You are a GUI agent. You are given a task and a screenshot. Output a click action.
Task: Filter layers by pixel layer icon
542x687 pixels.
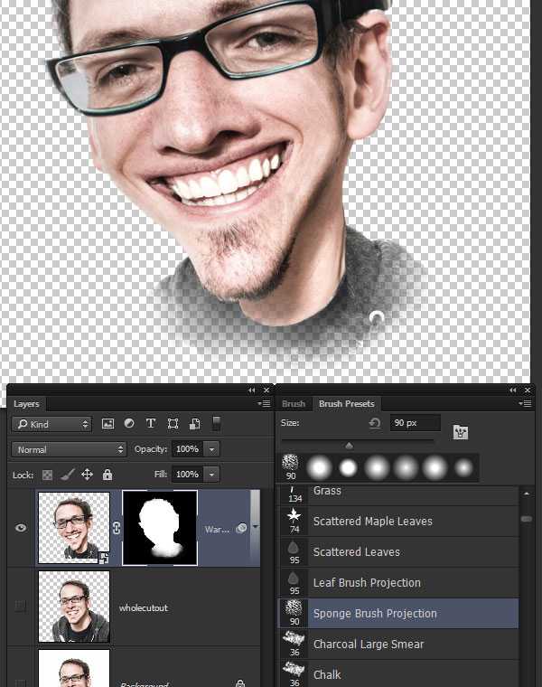click(x=107, y=424)
